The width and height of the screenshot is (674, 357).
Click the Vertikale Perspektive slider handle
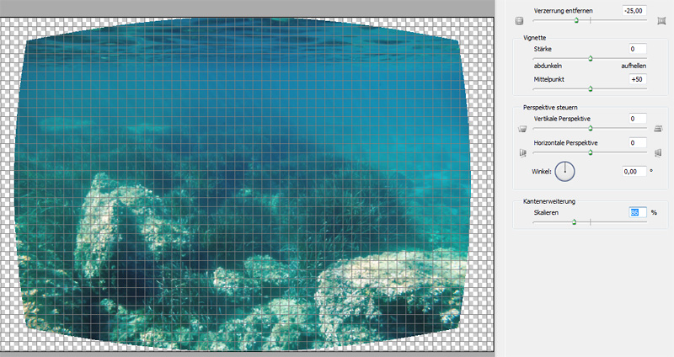pos(590,129)
